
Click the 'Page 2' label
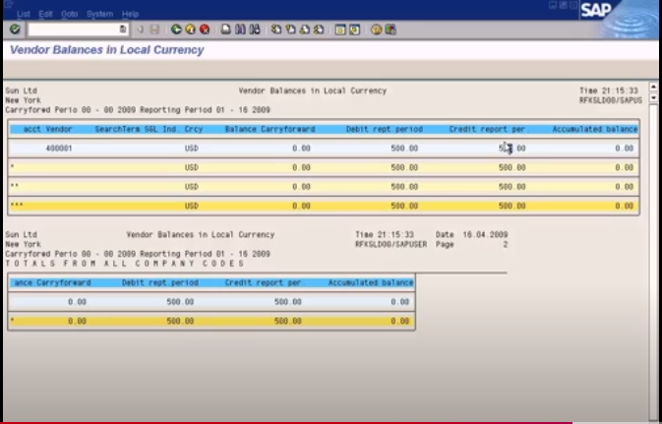[x=472, y=244]
